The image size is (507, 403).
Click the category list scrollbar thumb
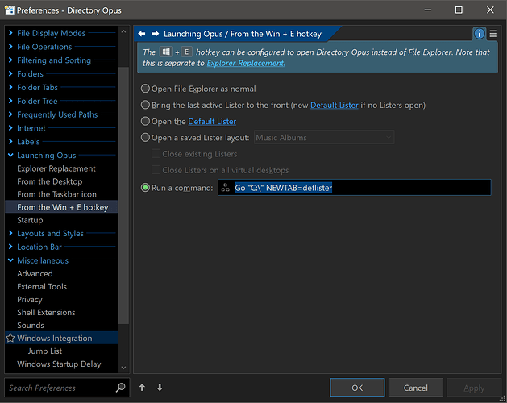[x=123, y=195]
